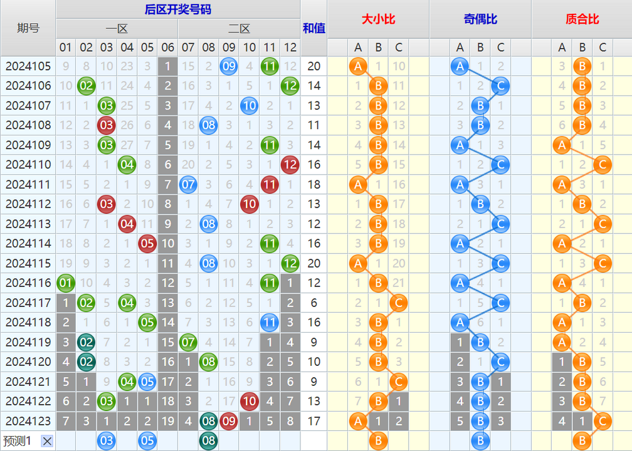Click period number 2024105
The width and height of the screenshot is (632, 451).
pos(28,66)
